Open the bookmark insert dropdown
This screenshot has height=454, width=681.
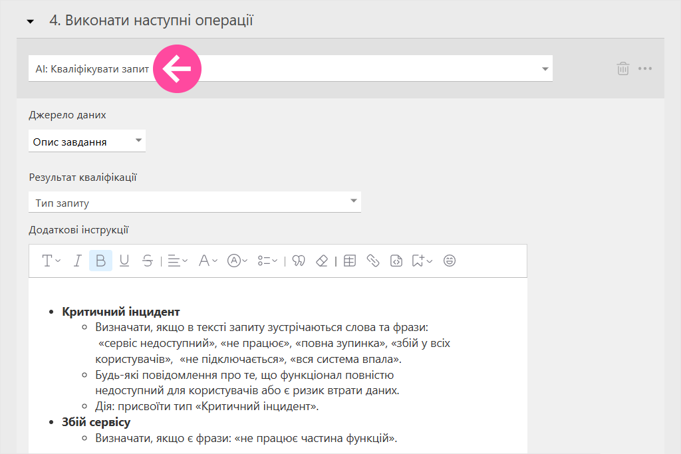point(422,261)
